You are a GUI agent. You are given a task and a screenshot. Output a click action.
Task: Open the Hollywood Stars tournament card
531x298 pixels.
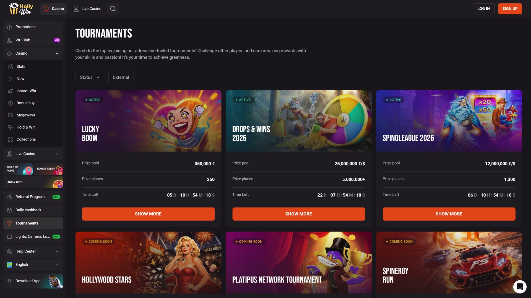tap(148, 262)
